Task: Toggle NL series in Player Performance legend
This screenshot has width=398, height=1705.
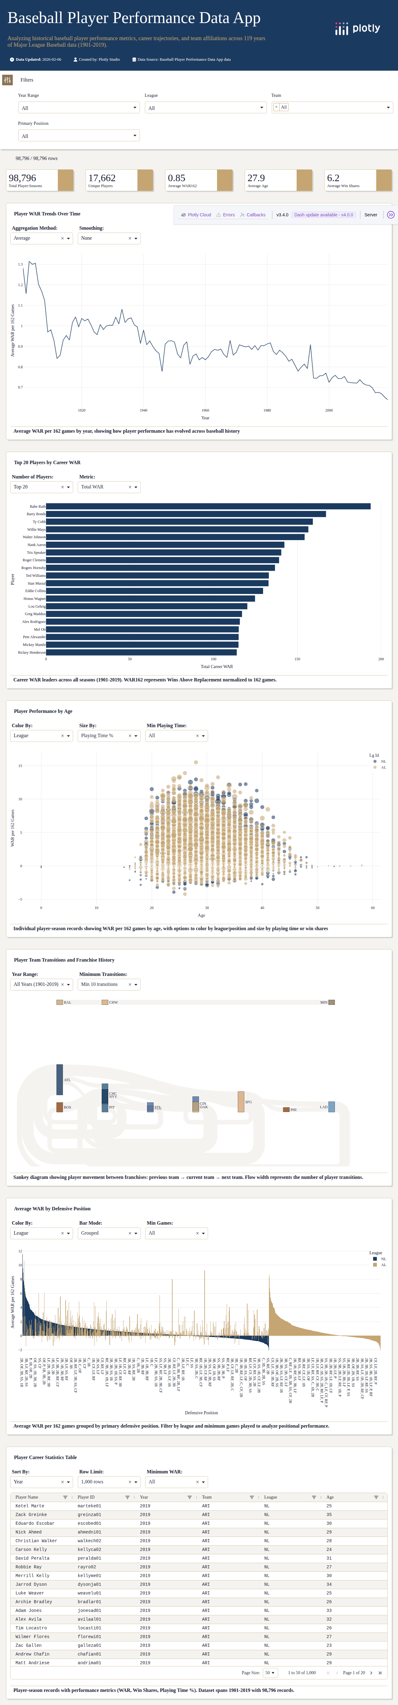Action: click(x=379, y=761)
